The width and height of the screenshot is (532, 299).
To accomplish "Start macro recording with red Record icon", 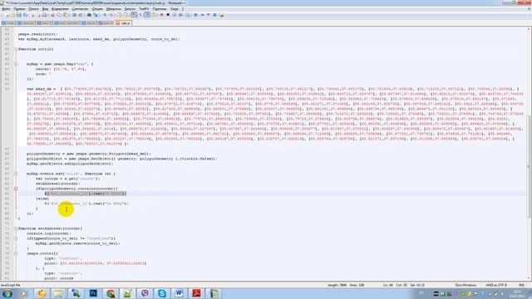I will click(161, 15).
